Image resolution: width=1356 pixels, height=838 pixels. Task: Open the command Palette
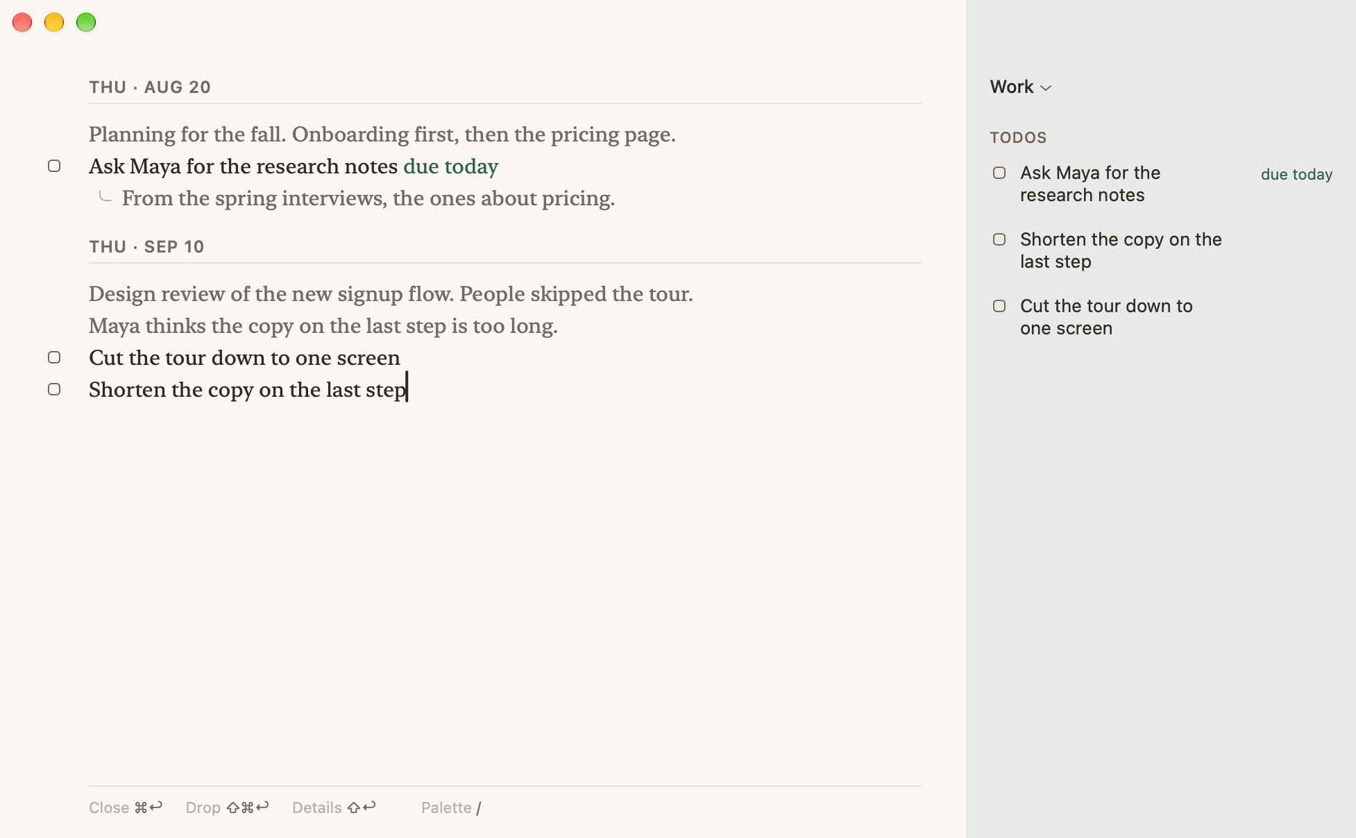pos(451,807)
